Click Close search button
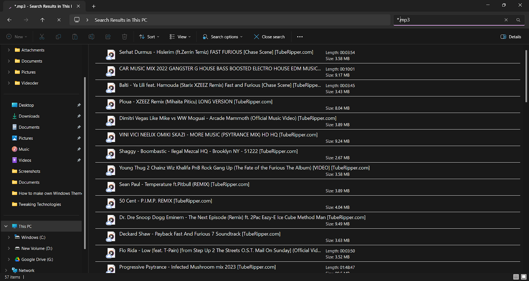 pyautogui.click(x=269, y=37)
